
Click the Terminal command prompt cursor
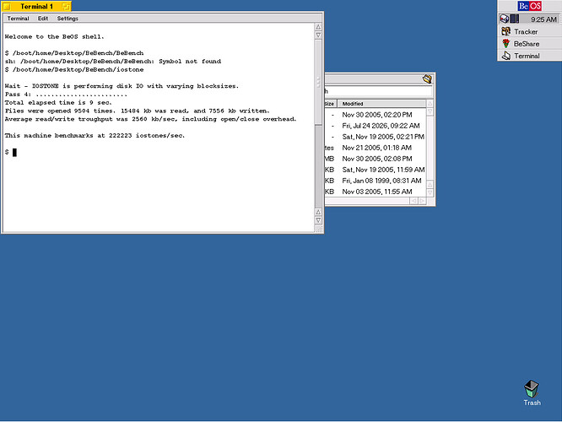coord(14,153)
